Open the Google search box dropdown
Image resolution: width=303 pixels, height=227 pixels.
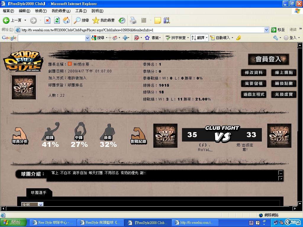tap(87, 38)
